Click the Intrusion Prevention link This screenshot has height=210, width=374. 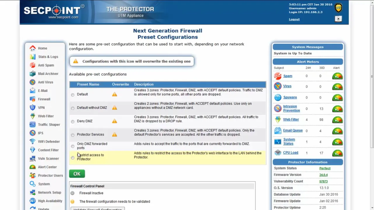click(292, 108)
